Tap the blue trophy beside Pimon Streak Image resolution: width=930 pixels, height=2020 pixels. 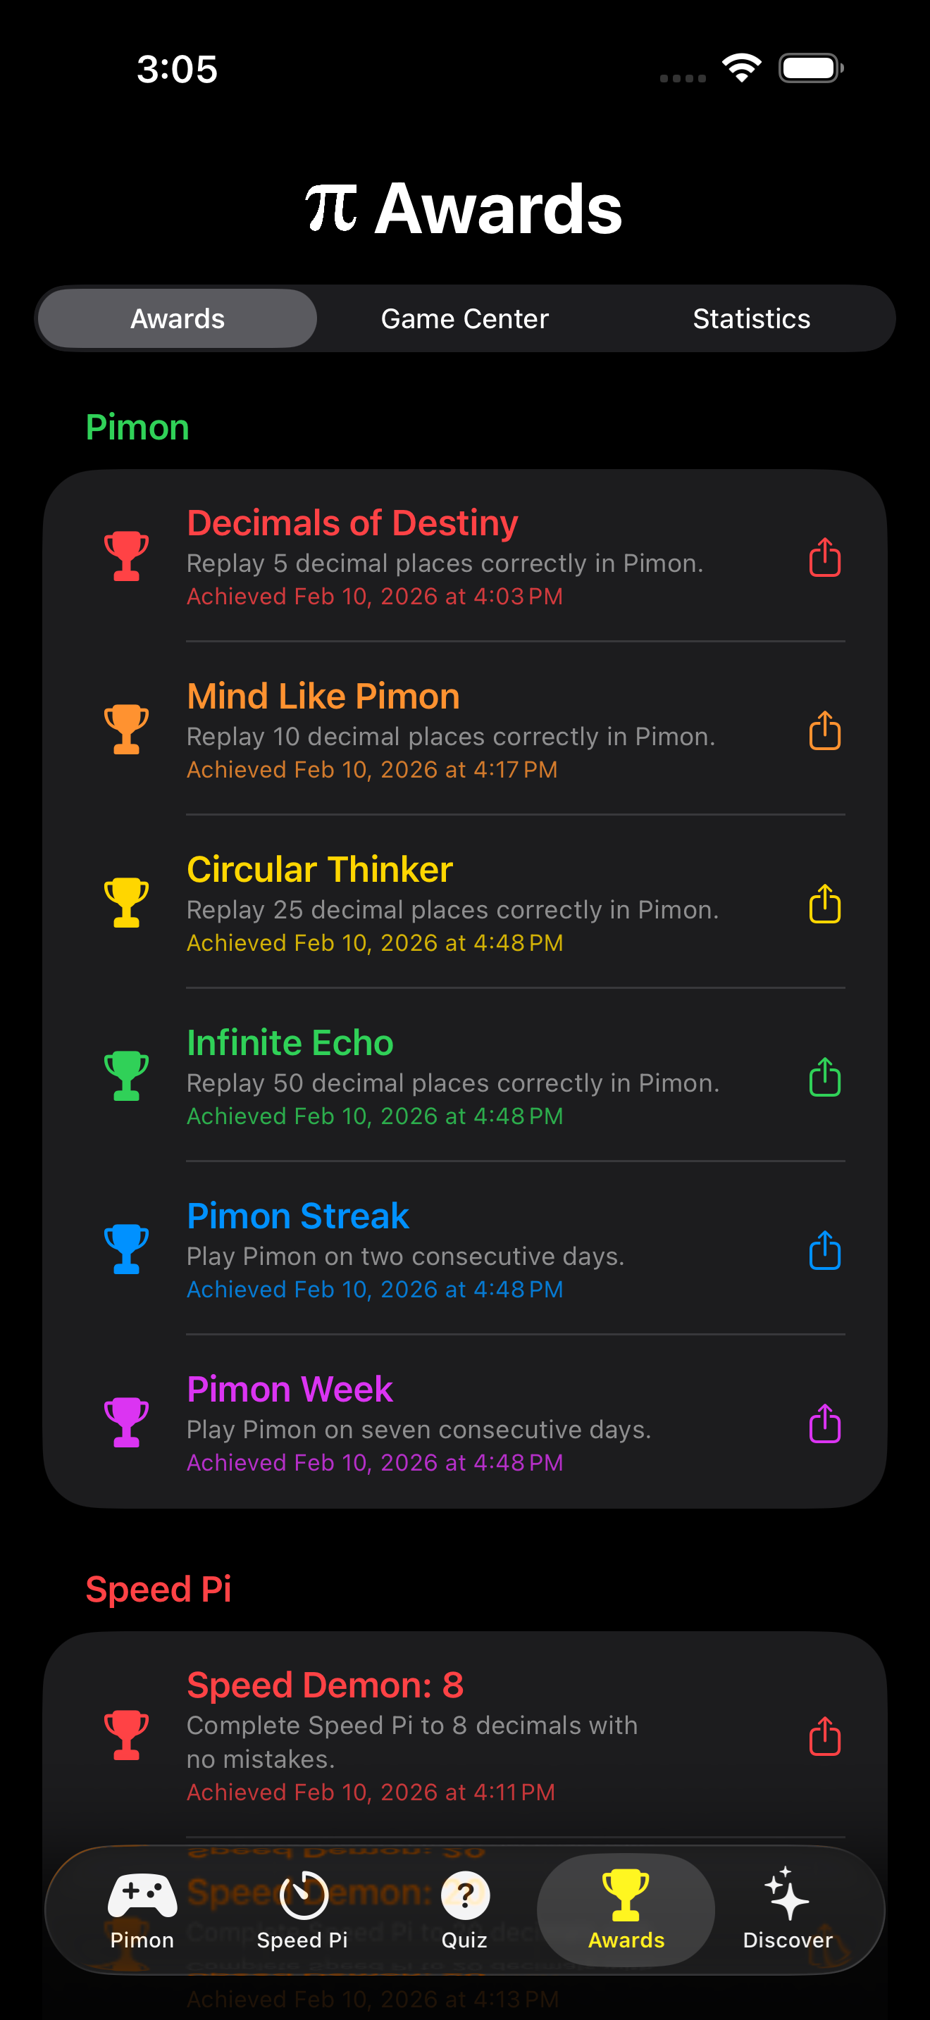click(x=126, y=1250)
